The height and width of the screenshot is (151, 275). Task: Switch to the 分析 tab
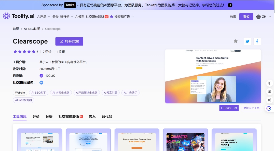[49, 116]
